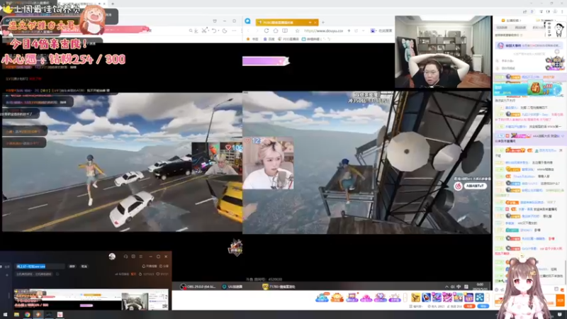Open Chrome from the taskbar

pyautogui.click(x=27, y=315)
